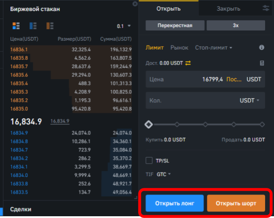Click the order settings sliders icon
The image size is (274, 218).
[266, 8]
